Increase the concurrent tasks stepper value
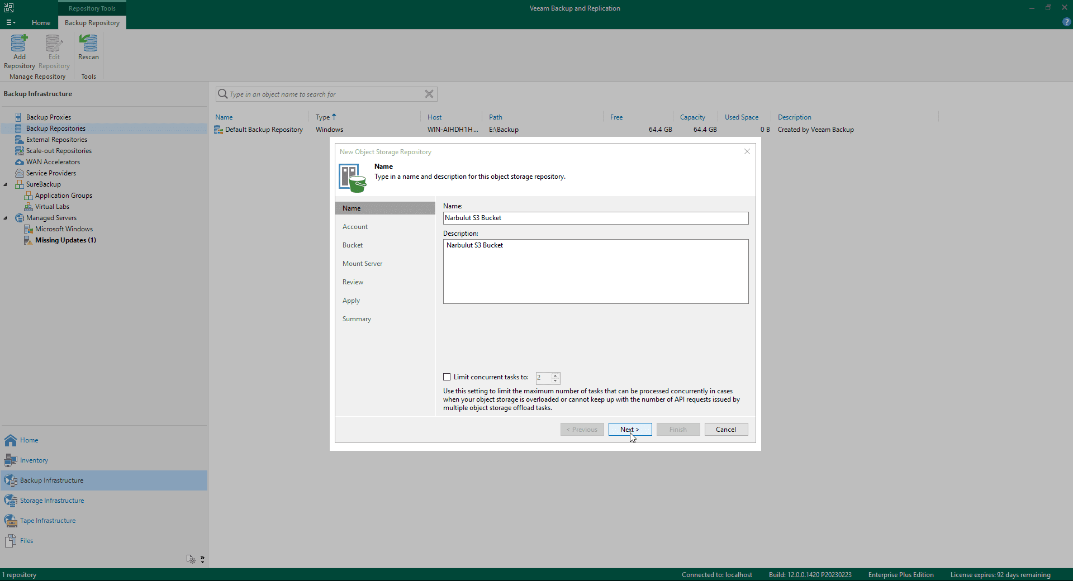 pos(556,375)
